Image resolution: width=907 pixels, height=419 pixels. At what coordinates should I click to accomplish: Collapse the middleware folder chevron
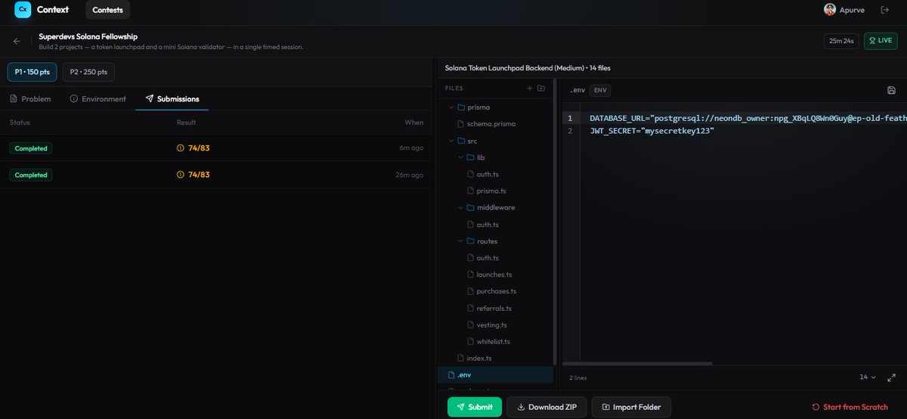461,207
